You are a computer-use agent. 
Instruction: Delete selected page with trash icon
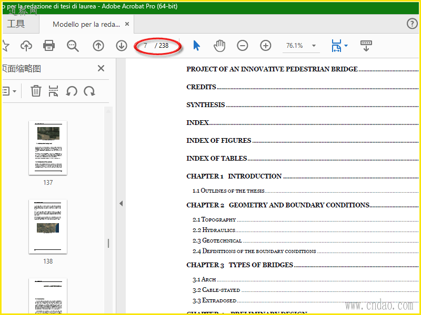click(x=36, y=91)
